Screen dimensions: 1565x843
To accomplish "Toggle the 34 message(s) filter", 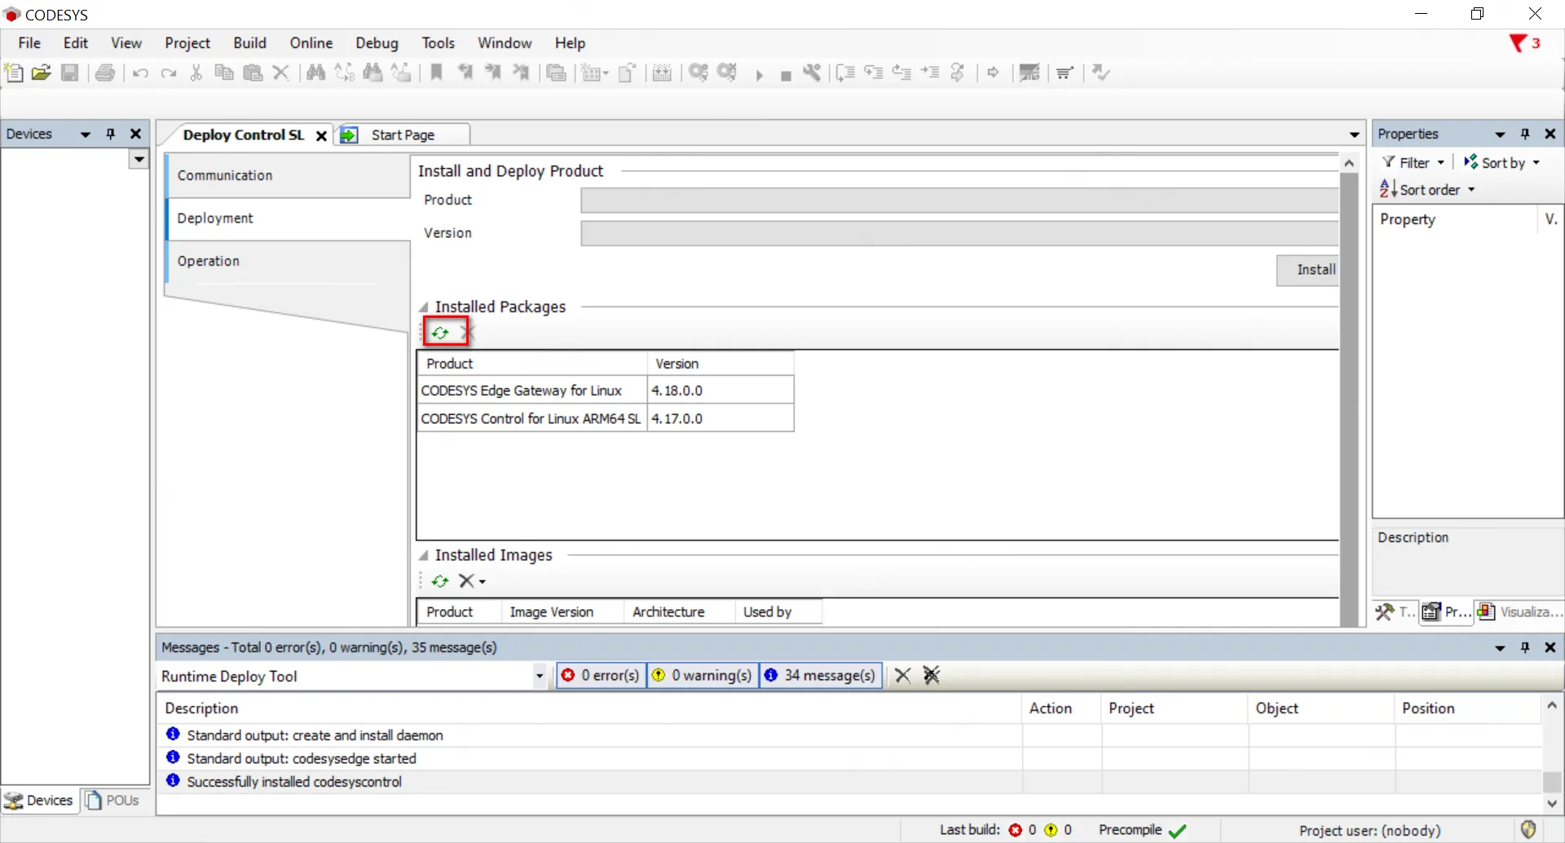I will pos(820,675).
